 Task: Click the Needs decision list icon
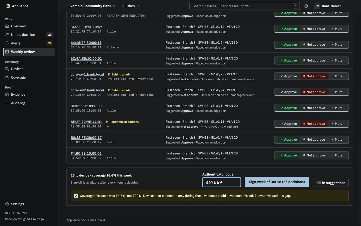pos(7,35)
